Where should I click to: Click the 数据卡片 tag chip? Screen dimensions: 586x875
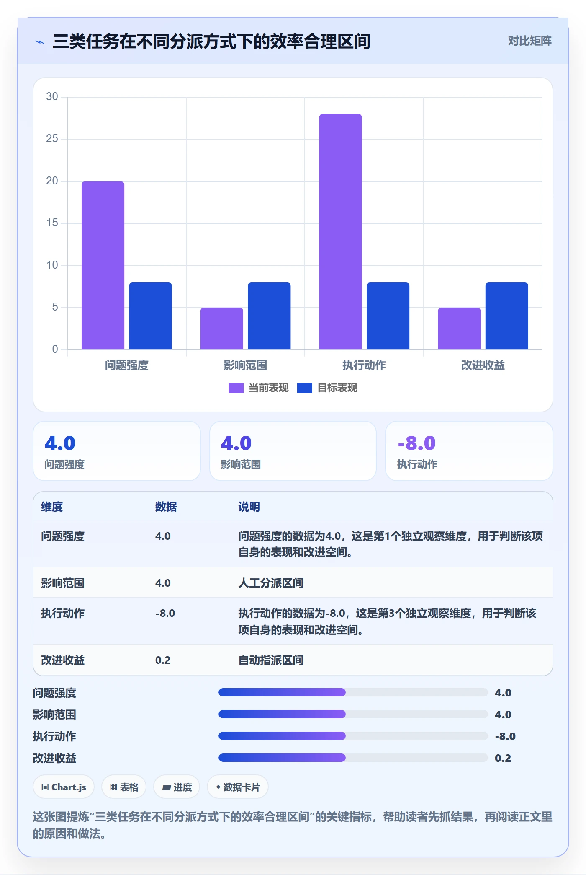[238, 787]
